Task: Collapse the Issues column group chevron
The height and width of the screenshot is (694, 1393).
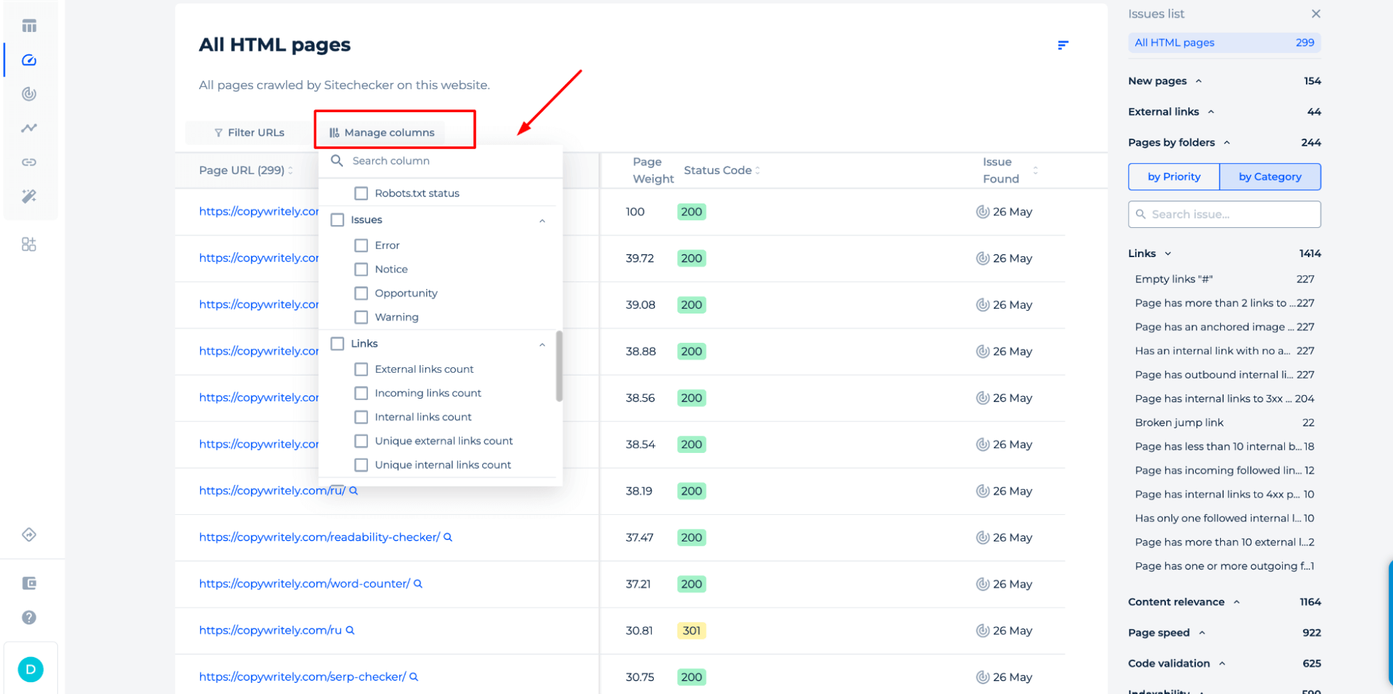Action: coord(542,221)
